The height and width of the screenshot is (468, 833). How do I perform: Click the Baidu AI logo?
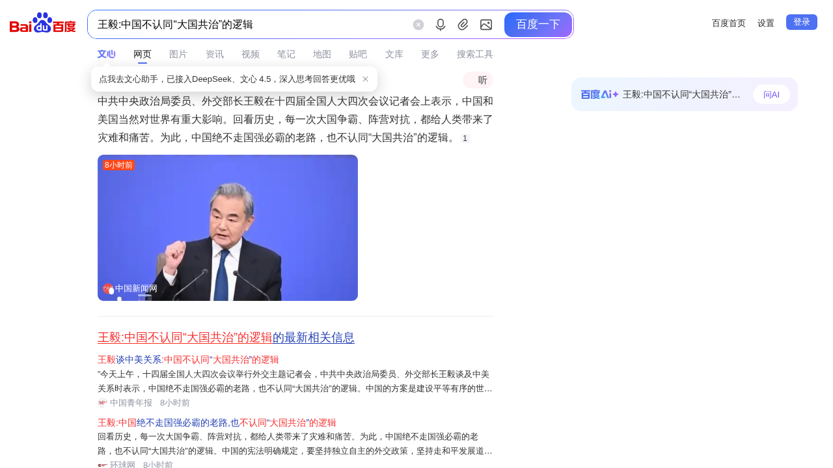pos(599,94)
